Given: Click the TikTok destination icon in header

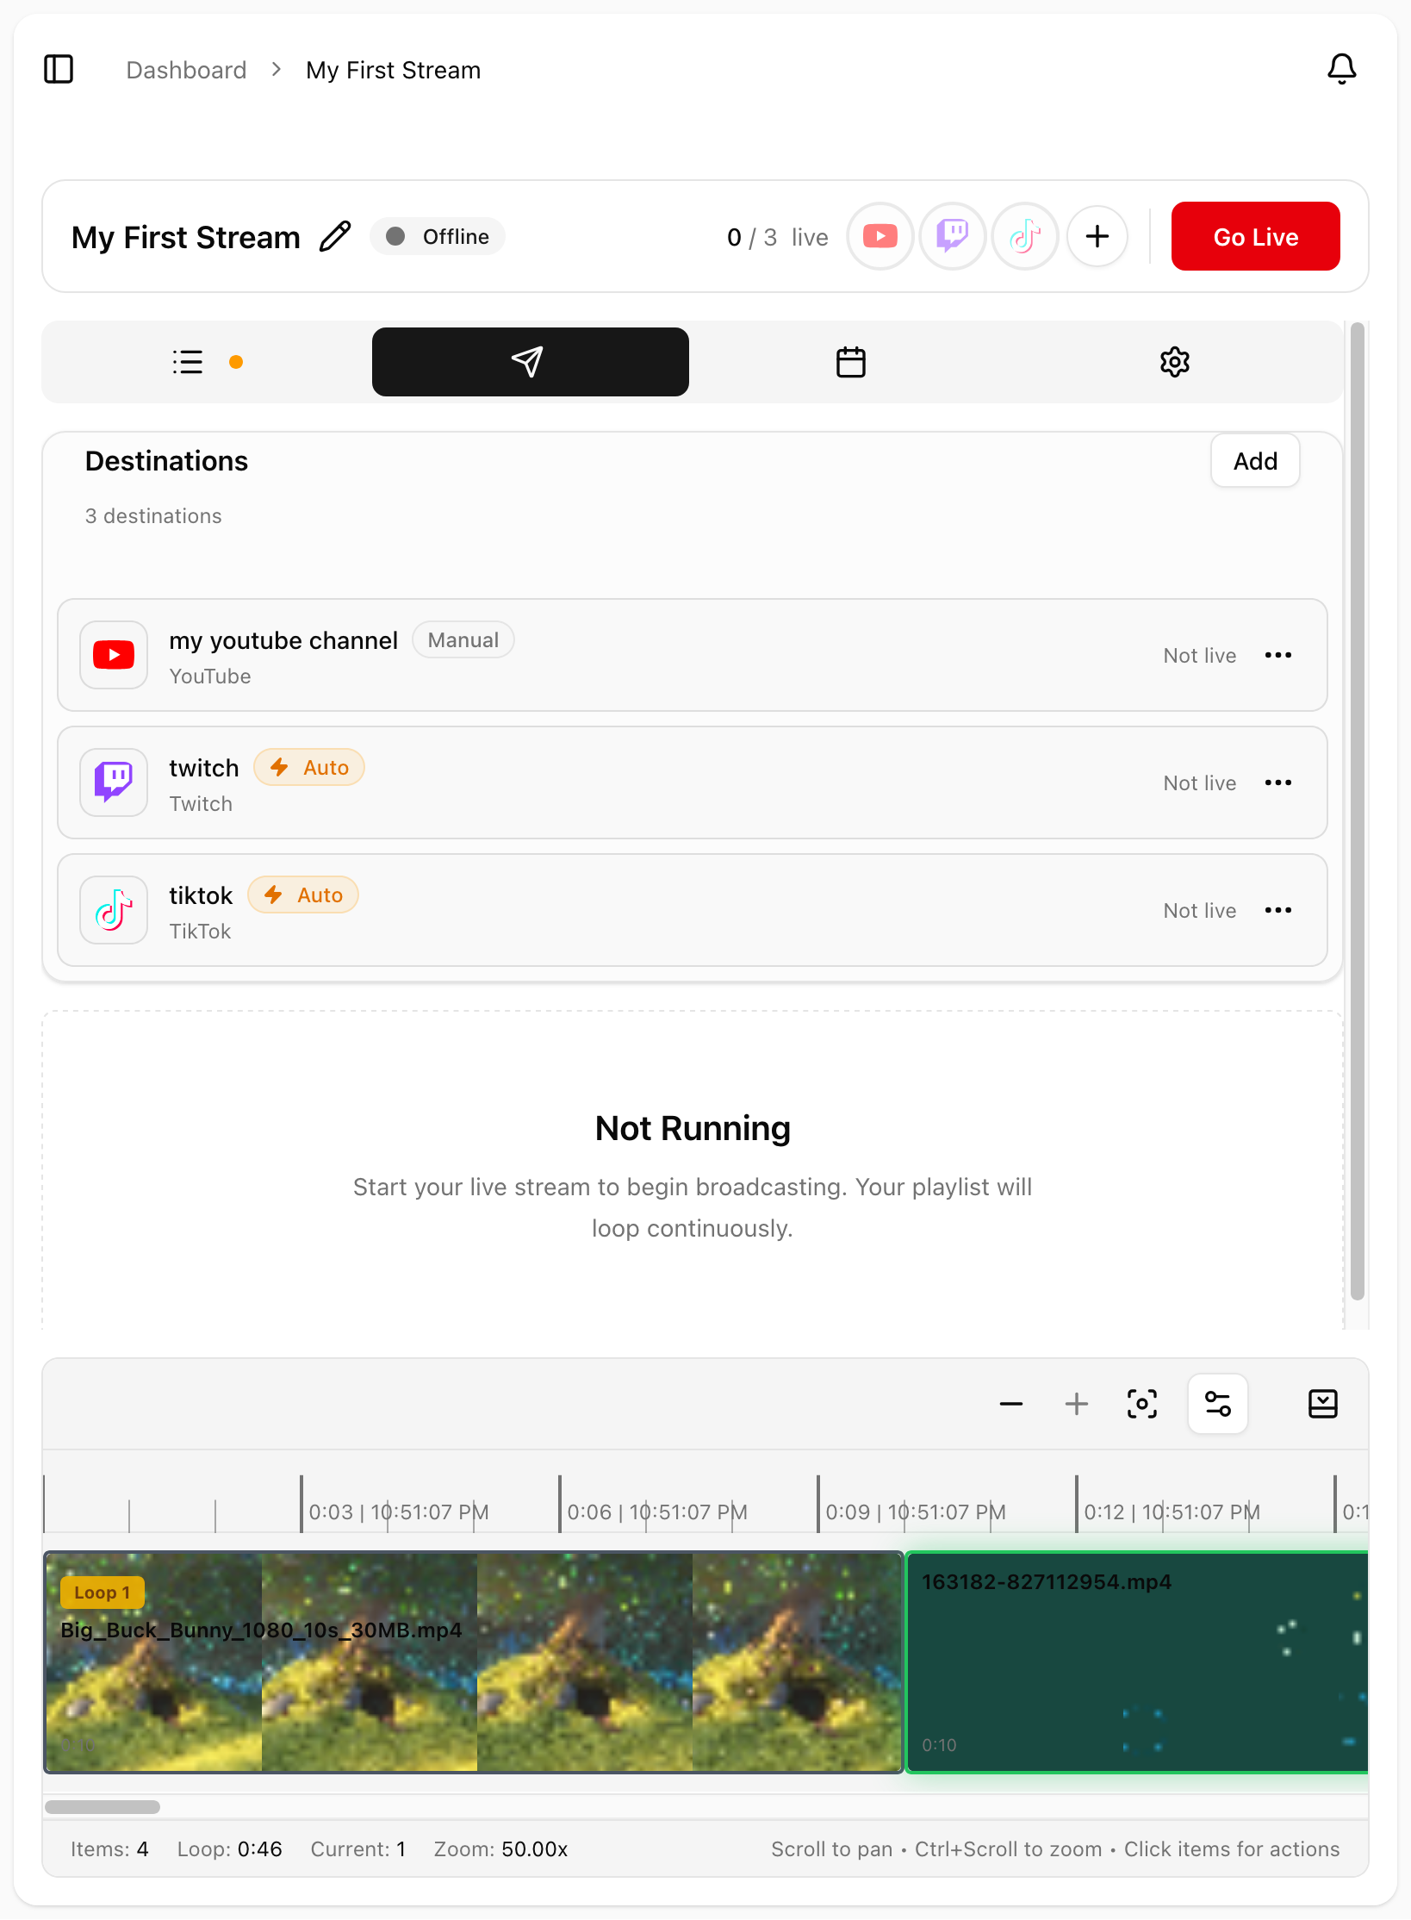Looking at the screenshot, I should (1024, 236).
